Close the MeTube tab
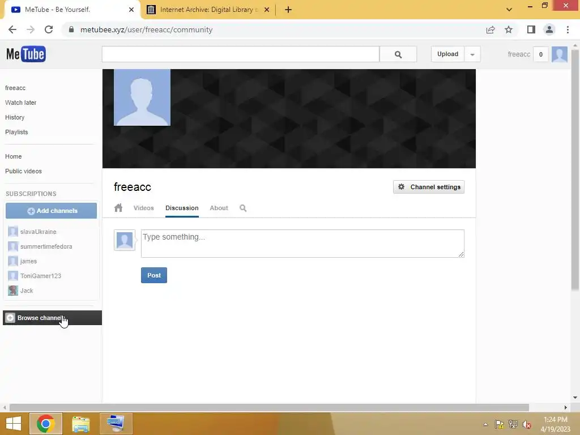580x435 pixels. (131, 10)
